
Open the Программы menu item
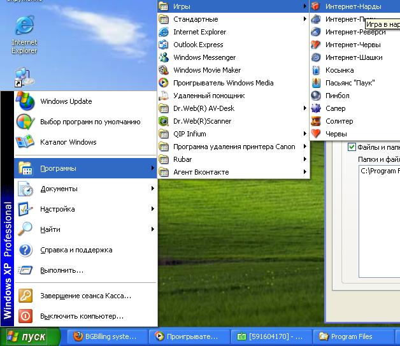(85, 168)
